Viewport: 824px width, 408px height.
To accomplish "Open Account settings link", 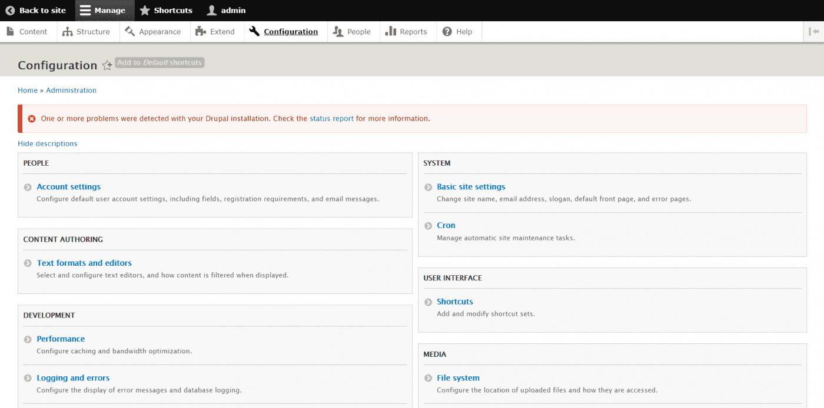I will coord(69,187).
